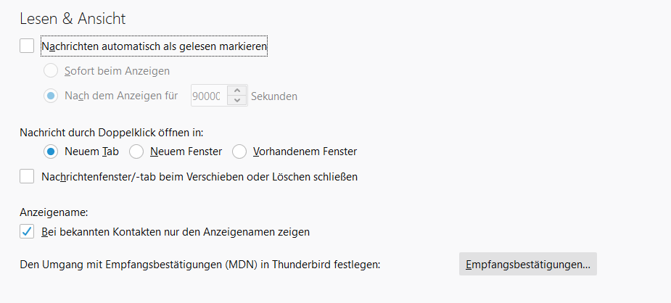Select the 'Nach dem Anzeigen für' radio option
This screenshot has width=671, height=303.
51,96
